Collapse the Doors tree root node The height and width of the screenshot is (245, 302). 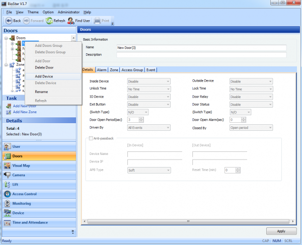pyautogui.click(x=6, y=38)
